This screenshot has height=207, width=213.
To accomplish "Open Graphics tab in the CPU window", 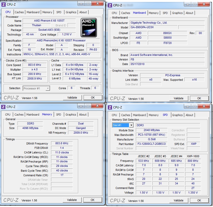I will pos(71,12).
